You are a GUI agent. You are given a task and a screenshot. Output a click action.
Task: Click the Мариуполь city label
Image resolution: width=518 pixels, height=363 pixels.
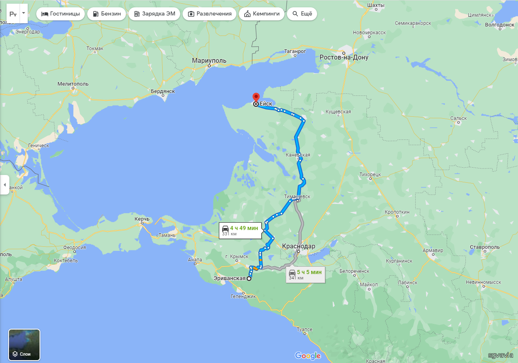point(209,61)
